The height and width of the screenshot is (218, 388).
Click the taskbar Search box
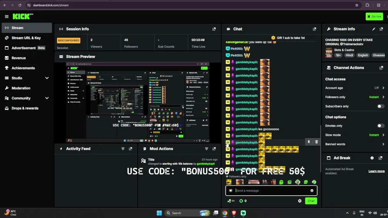pos(188,213)
